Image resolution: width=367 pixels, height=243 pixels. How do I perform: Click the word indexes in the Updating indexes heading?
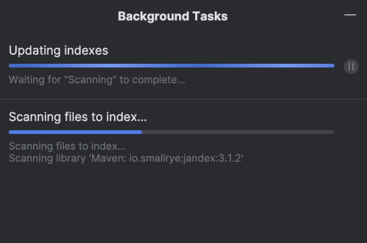(x=86, y=51)
